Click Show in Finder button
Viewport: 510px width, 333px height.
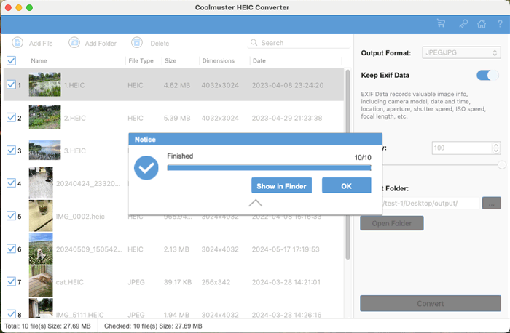tap(281, 186)
